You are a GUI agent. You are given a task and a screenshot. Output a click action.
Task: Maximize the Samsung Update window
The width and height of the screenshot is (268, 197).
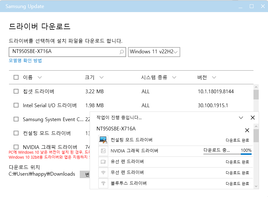(252, 6)
